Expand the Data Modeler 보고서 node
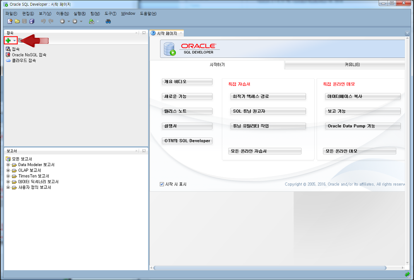The width and height of the screenshot is (414, 280). point(8,165)
